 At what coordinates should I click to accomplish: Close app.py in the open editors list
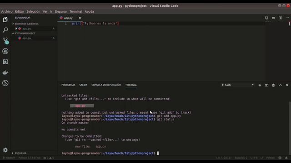[x=16, y=29]
